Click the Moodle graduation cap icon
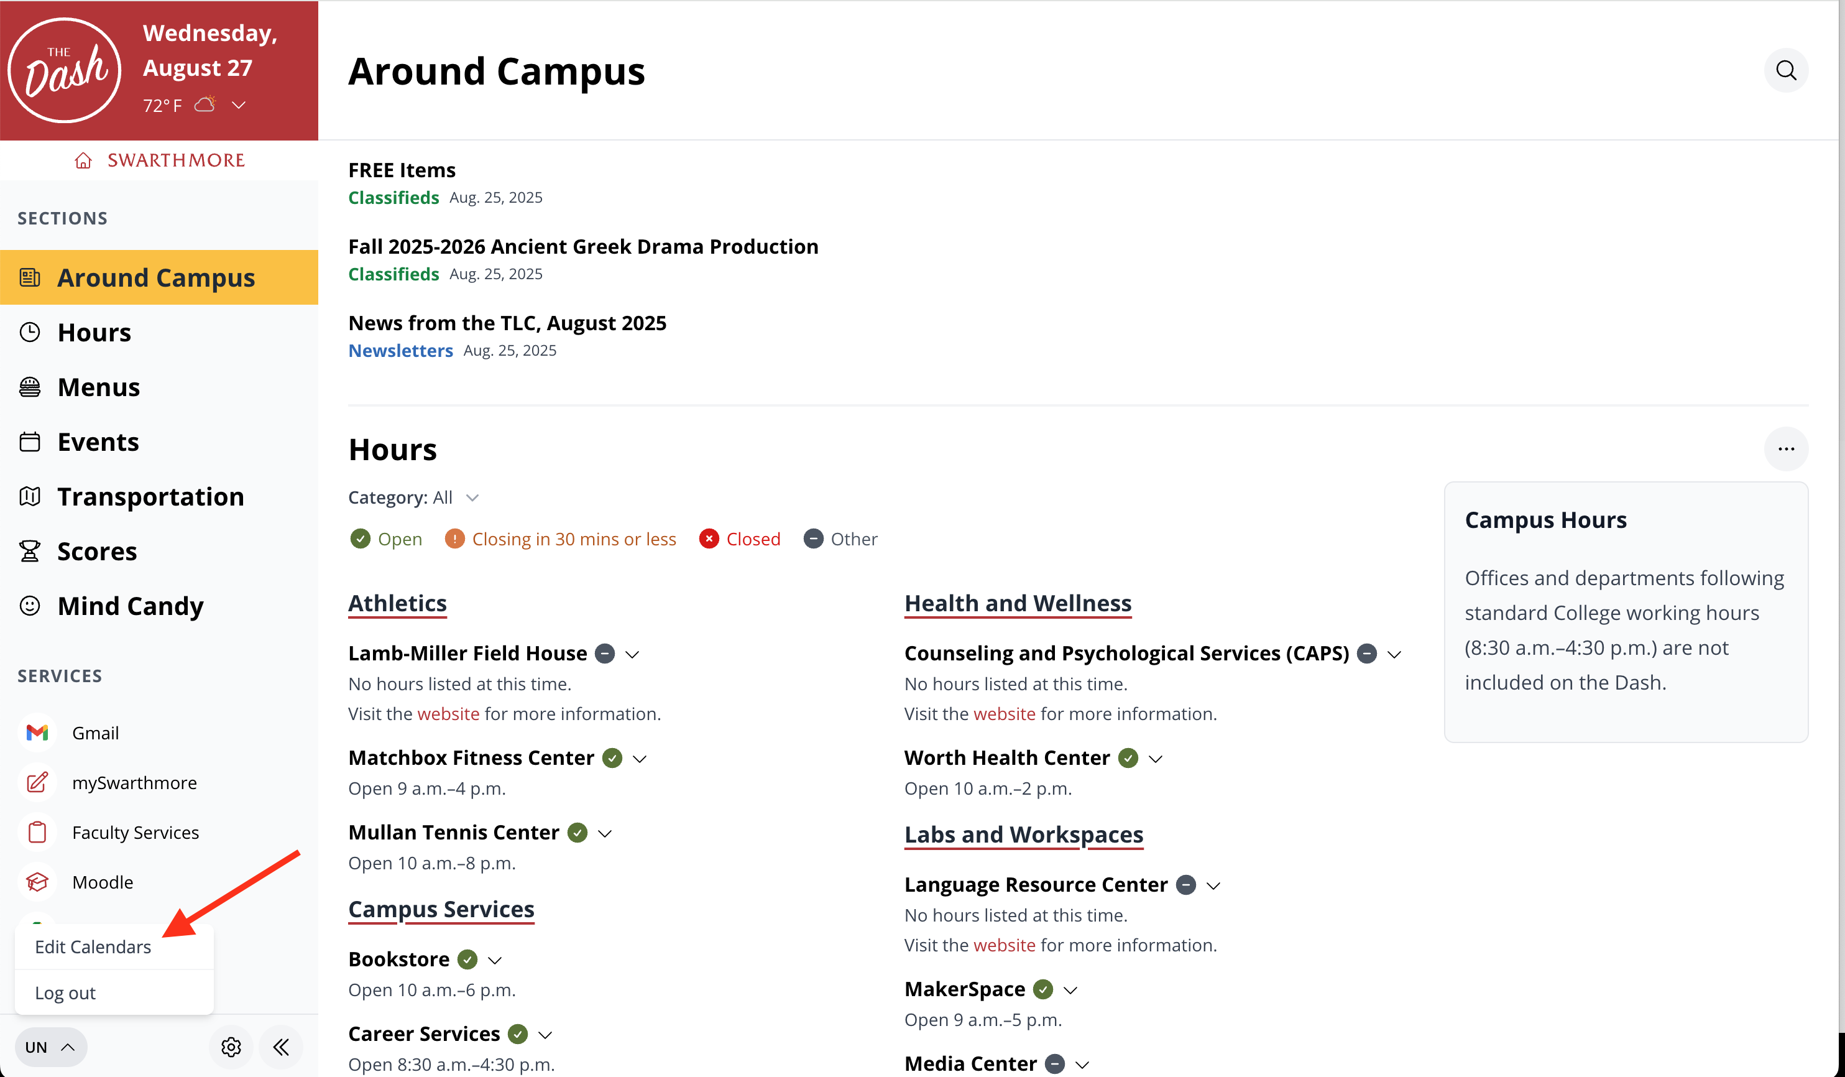 [x=37, y=882]
